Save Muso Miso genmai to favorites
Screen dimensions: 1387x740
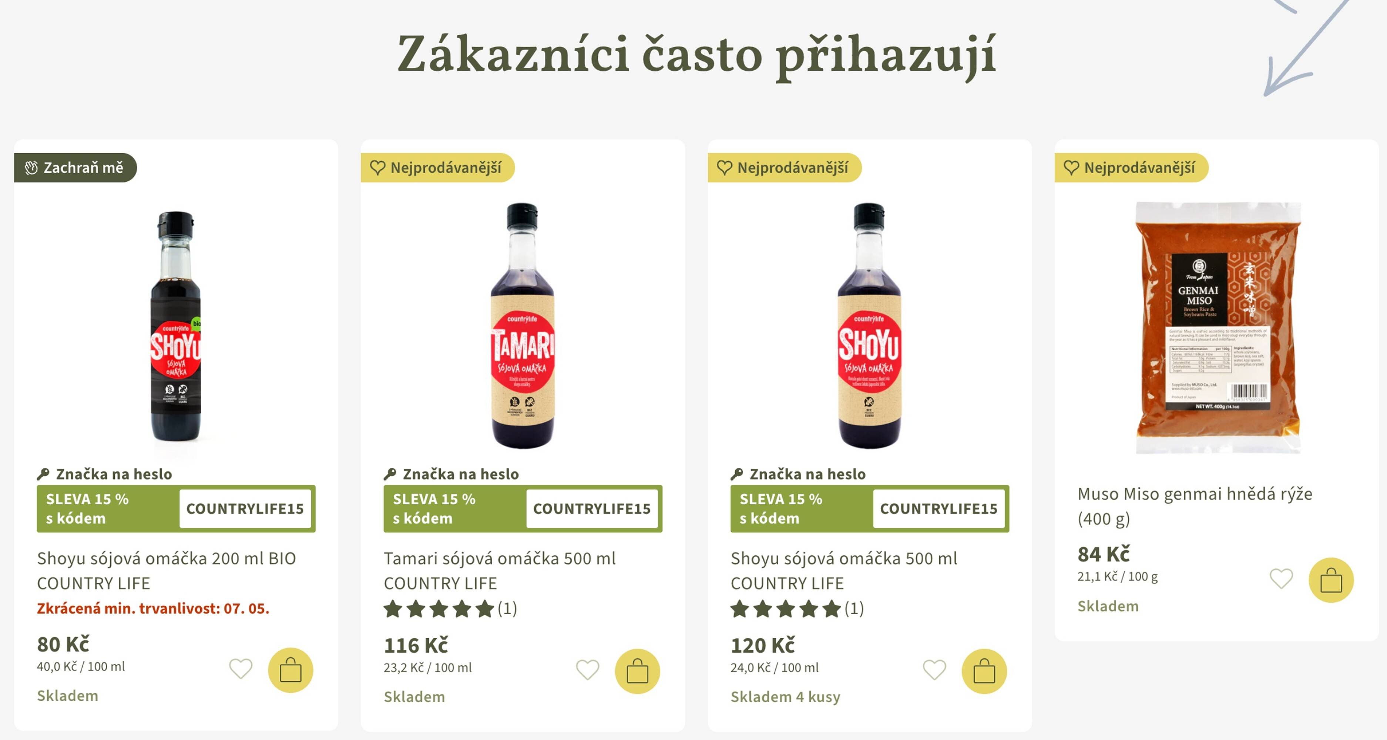[1281, 579]
